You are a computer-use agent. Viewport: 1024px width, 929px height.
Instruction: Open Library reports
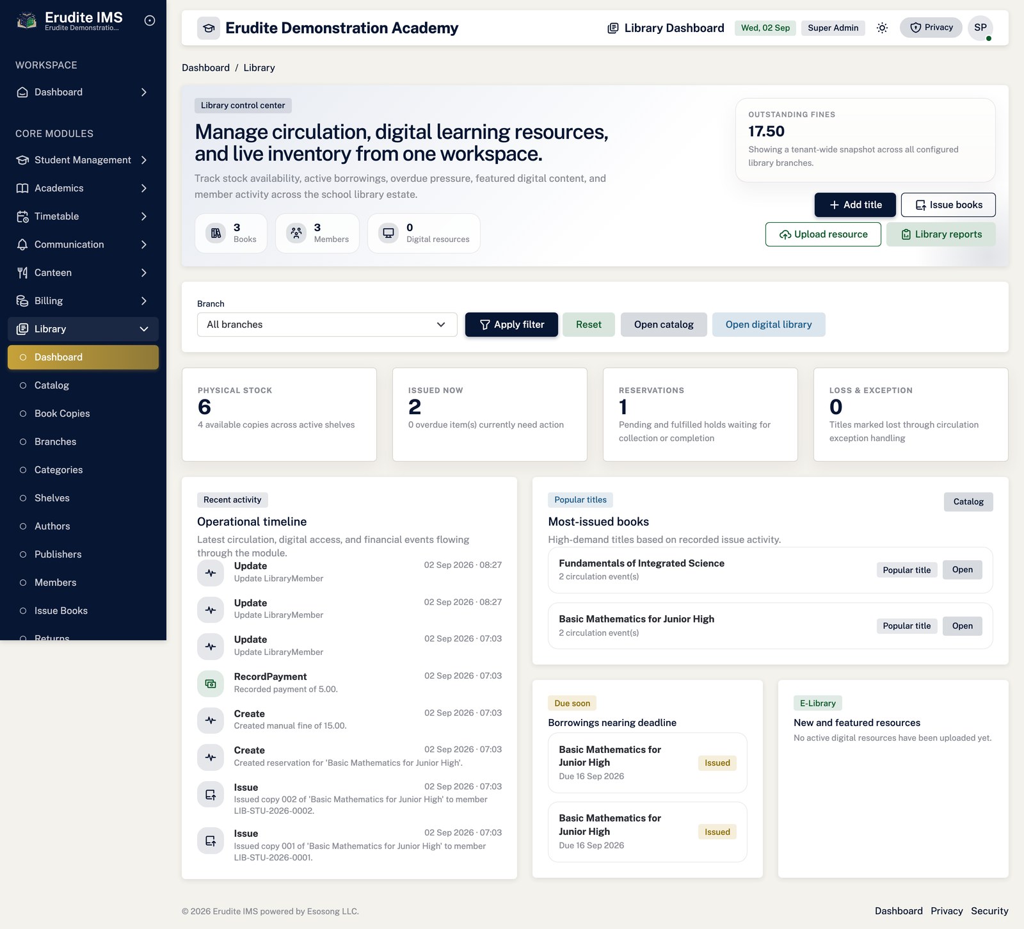click(941, 234)
